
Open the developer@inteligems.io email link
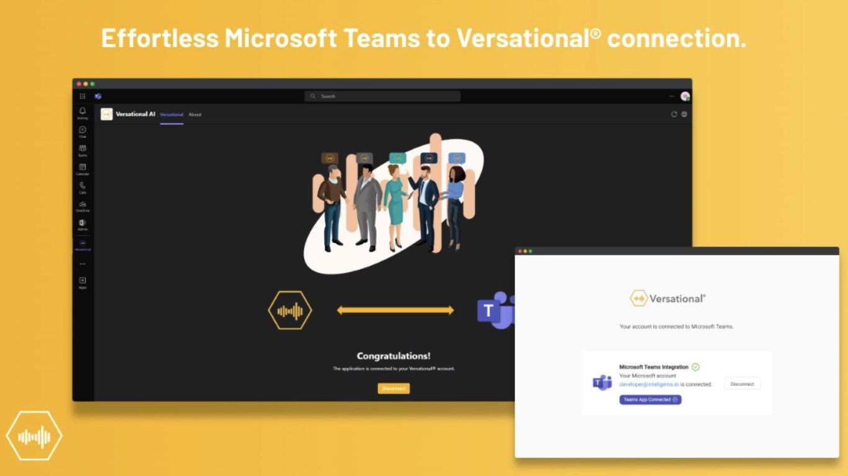(649, 384)
